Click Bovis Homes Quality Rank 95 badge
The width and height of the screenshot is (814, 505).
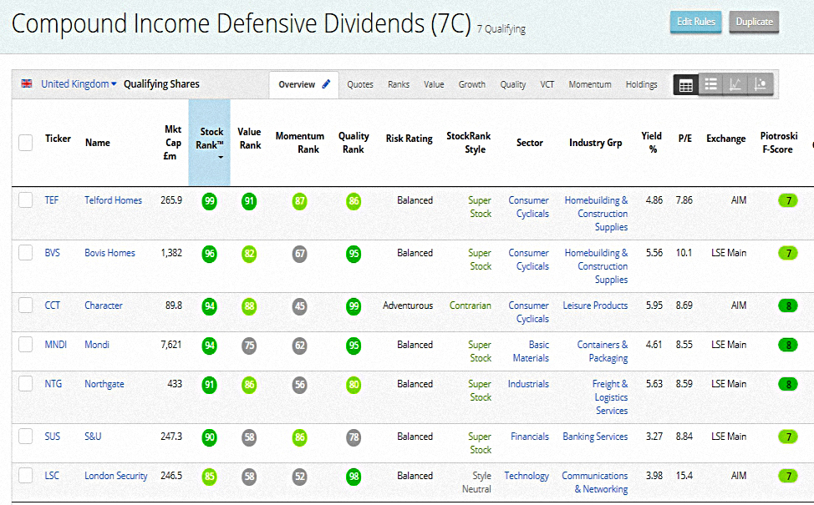click(x=354, y=254)
